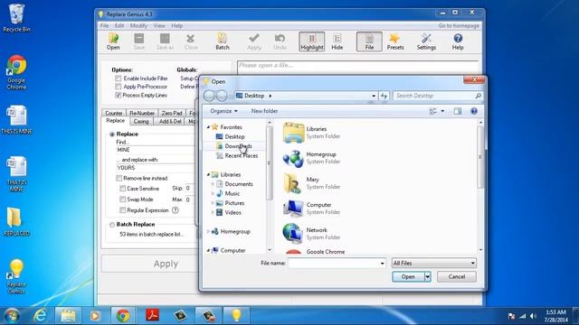Click the Open button split arrow
This screenshot has width=579, height=325.
pyautogui.click(x=428, y=277)
